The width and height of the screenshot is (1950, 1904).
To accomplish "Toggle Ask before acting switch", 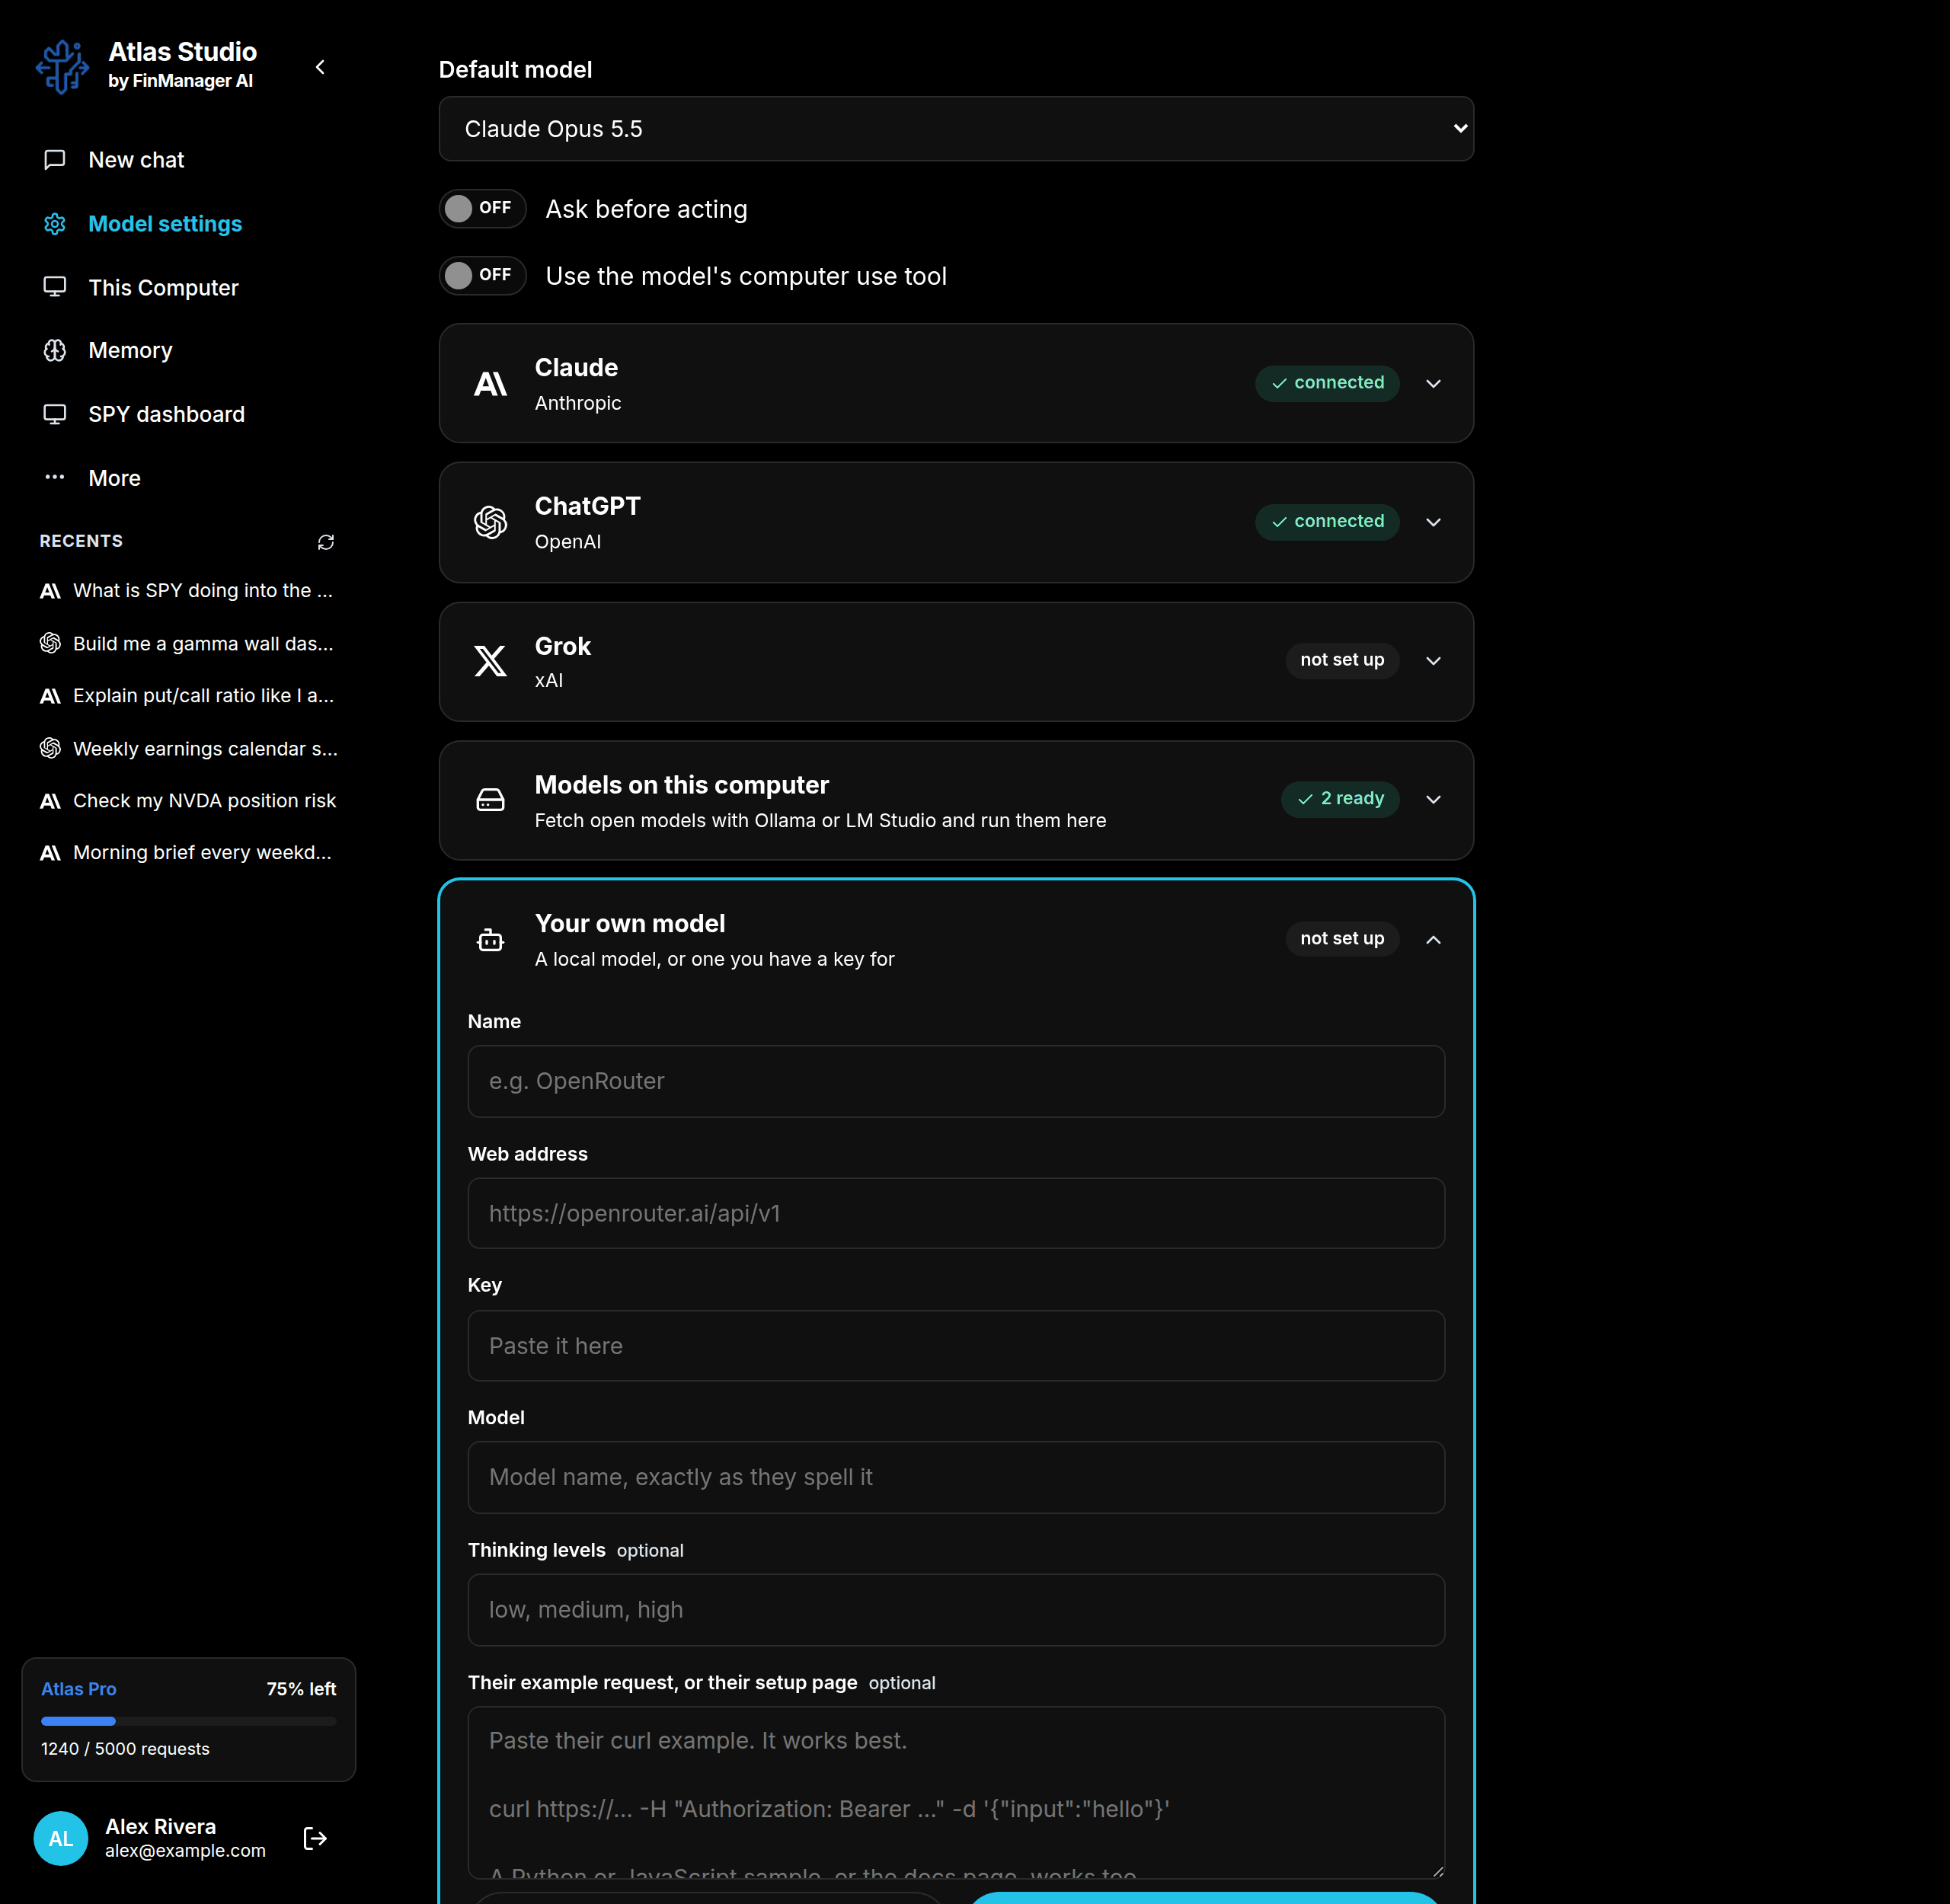I will [483, 208].
